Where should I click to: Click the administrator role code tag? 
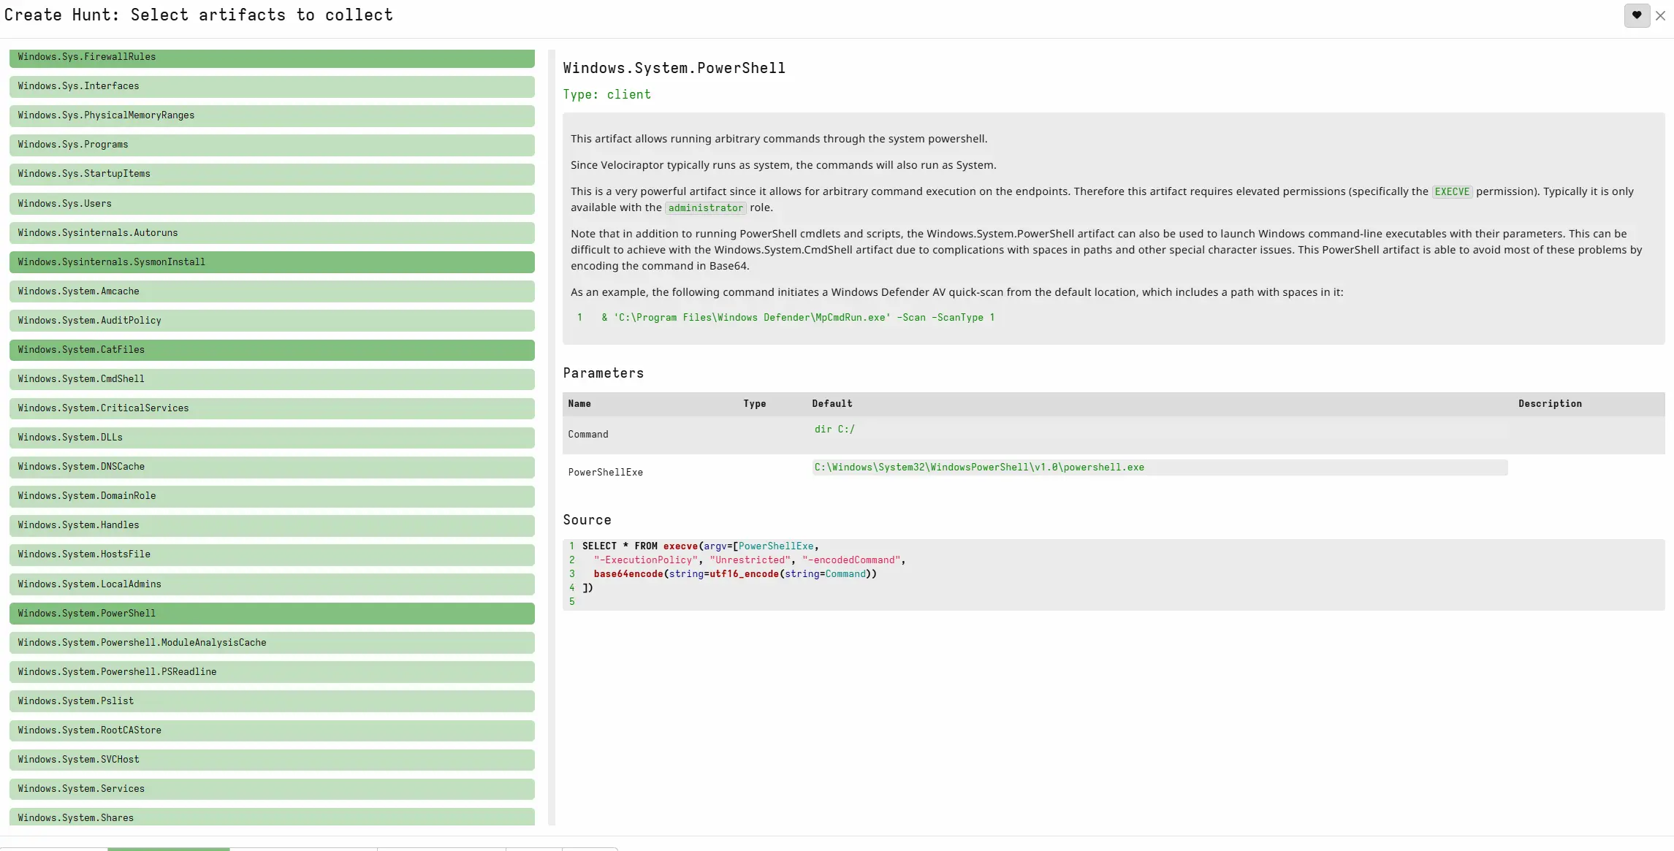click(x=705, y=208)
